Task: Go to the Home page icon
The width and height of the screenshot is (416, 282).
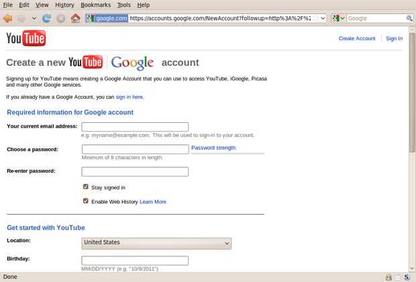Action: 76,18
